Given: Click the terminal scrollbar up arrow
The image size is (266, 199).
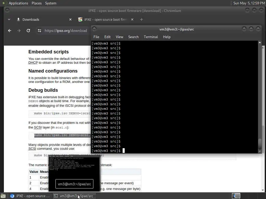Looking at the screenshot, I should (x=260, y=42).
